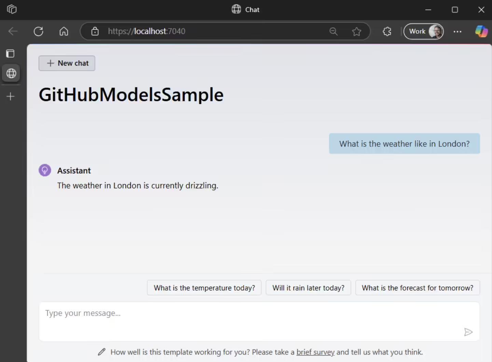
Task: Open the Extensions puzzle icon
Action: pyautogui.click(x=387, y=31)
